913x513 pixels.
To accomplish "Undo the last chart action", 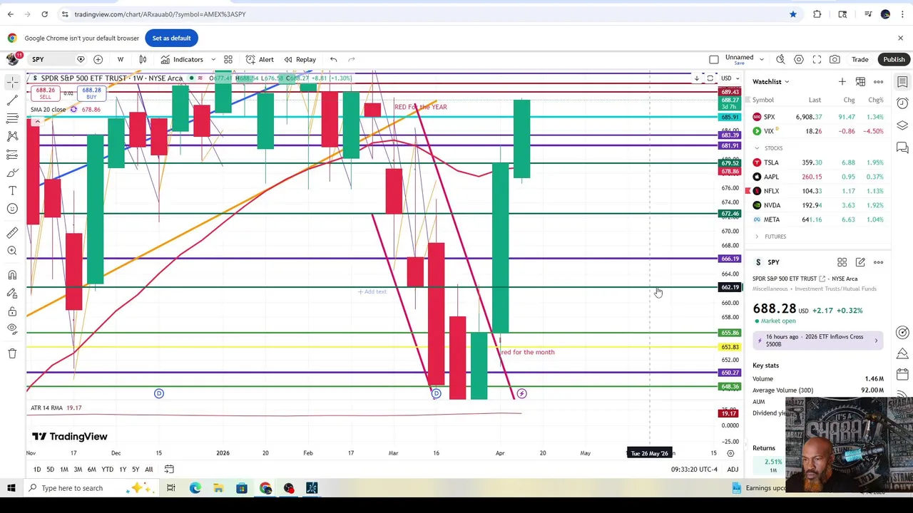I will point(333,59).
